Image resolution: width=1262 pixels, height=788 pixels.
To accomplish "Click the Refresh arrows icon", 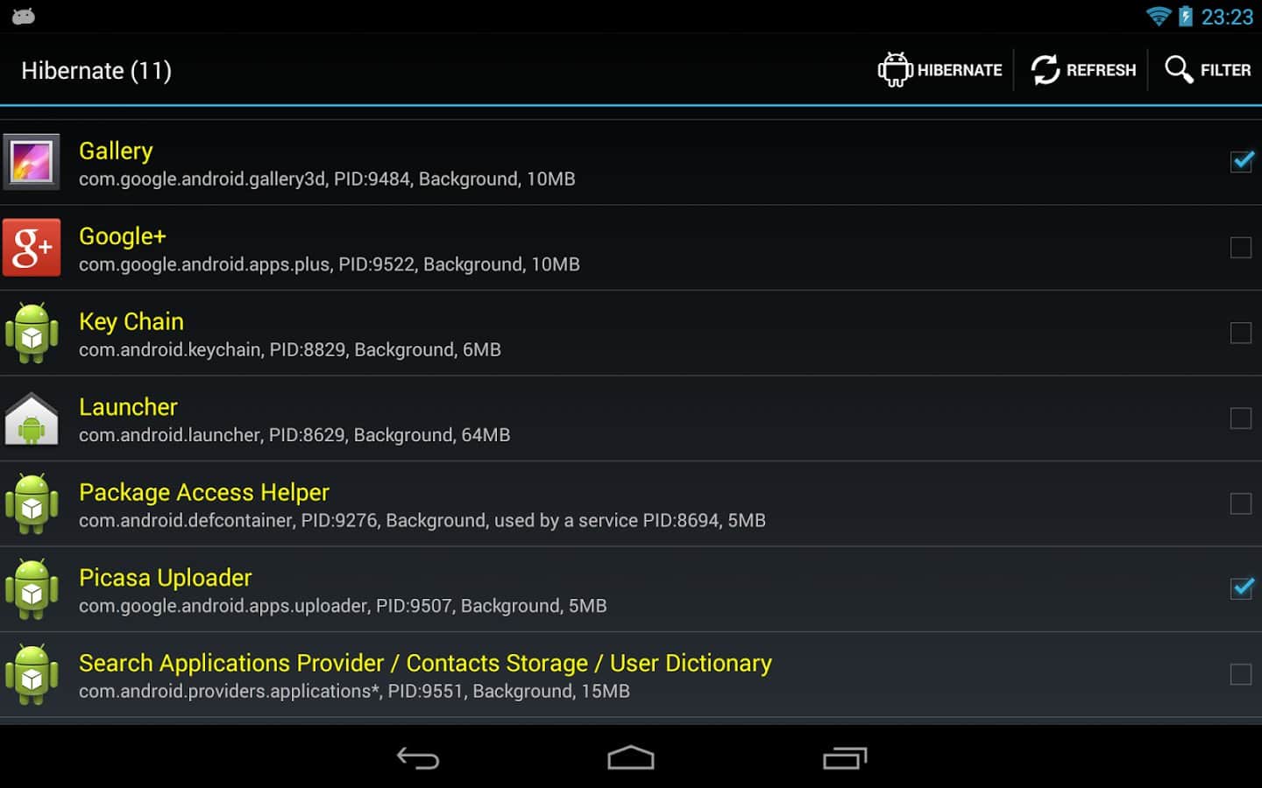I will coord(1045,70).
